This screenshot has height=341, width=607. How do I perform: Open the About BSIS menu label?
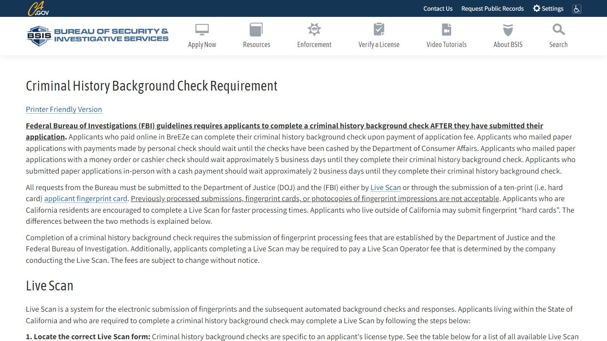tap(508, 44)
